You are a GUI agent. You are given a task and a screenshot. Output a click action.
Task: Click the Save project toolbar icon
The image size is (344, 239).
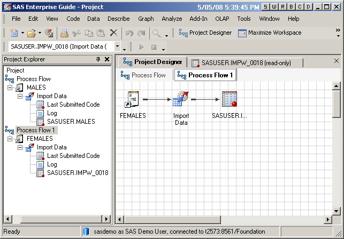49,33
